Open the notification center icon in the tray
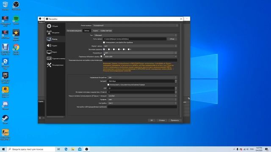 pyautogui.click(x=266, y=149)
